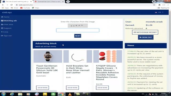Open the Tissot watch ad image
The height and width of the screenshot is (96, 171).
(48, 56)
